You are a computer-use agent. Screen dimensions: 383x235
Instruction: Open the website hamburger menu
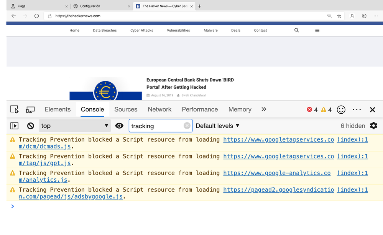pyautogui.click(x=317, y=31)
